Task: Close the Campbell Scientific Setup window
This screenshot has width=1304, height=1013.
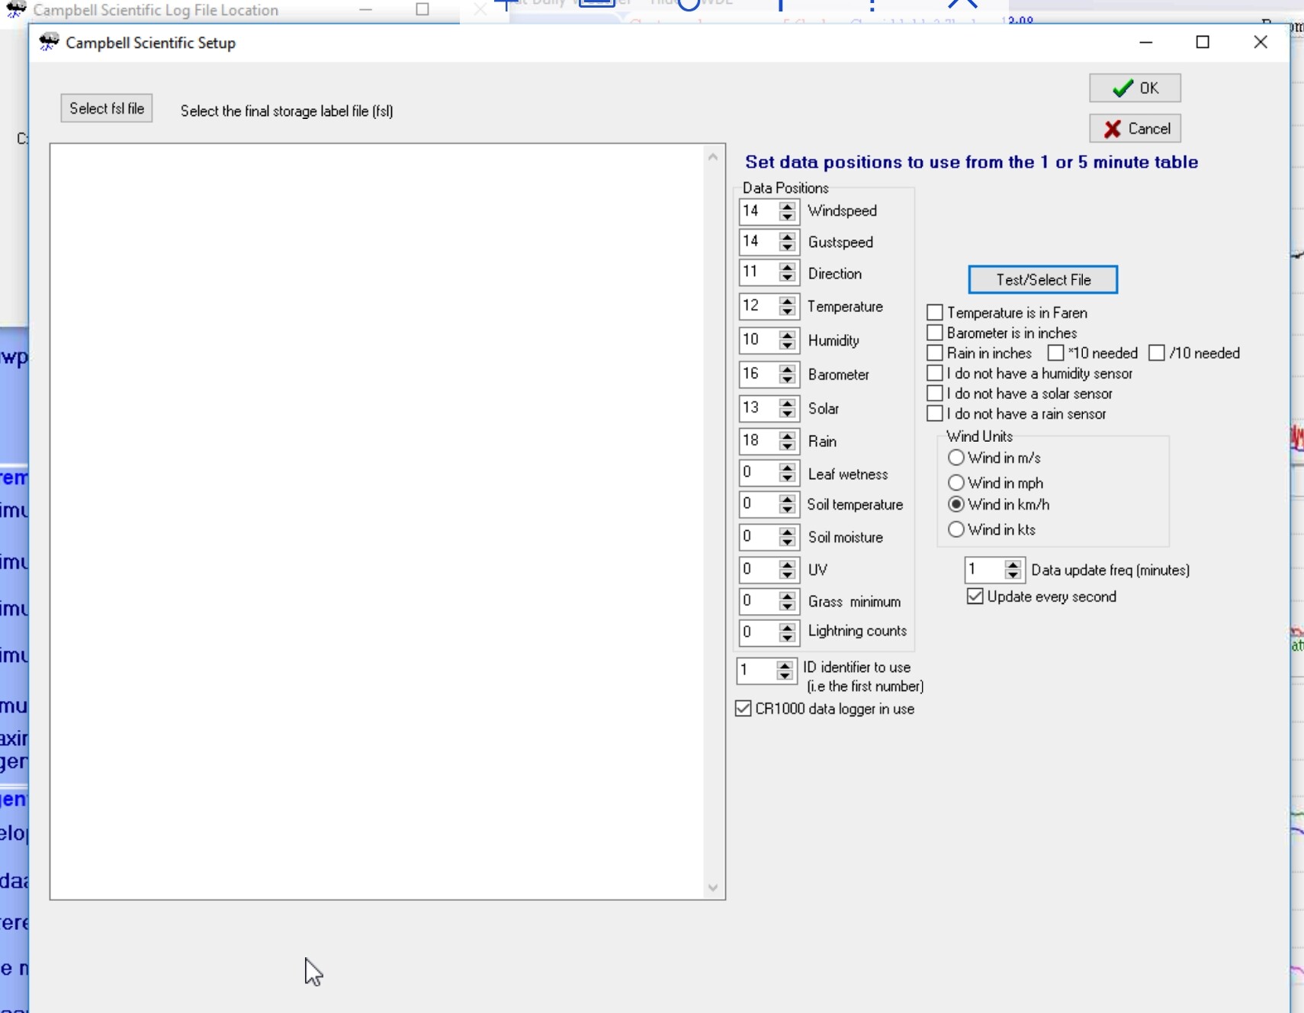Action: pyautogui.click(x=1261, y=42)
